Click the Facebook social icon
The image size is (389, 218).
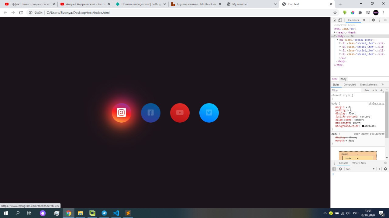coord(151,113)
